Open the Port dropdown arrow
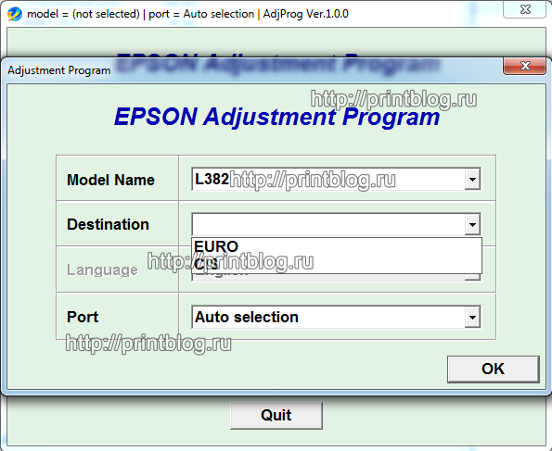The image size is (552, 451). point(472,317)
